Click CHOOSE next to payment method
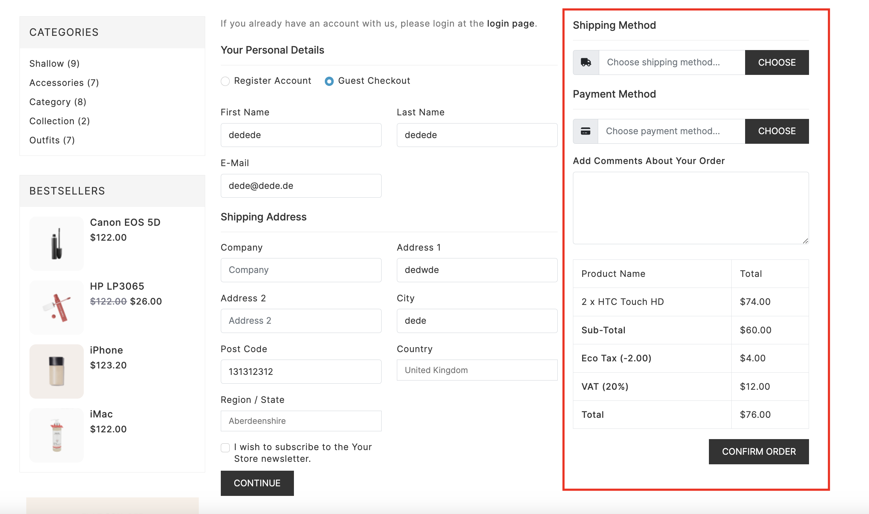The height and width of the screenshot is (514, 869). tap(777, 131)
